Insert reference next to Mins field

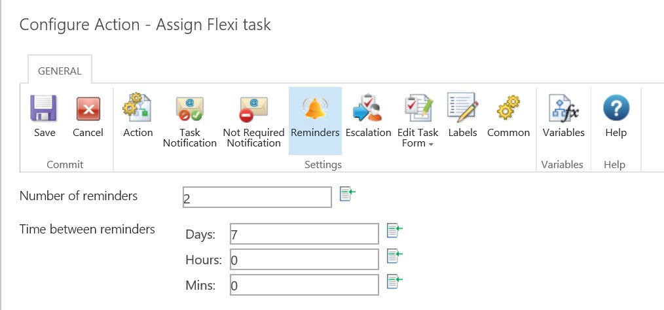[394, 281]
